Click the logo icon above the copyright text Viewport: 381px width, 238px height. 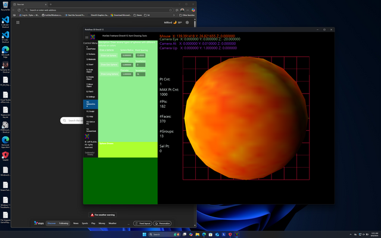[x=87, y=136]
